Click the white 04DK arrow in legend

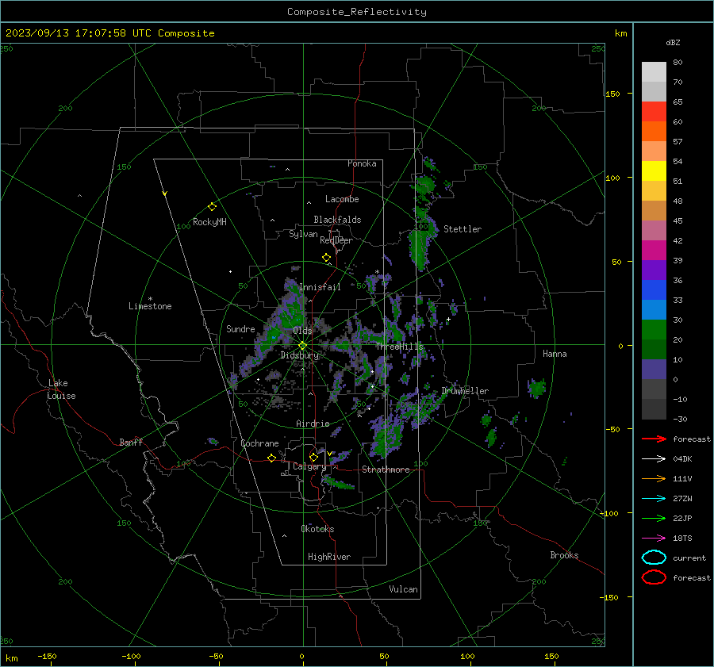click(x=654, y=459)
